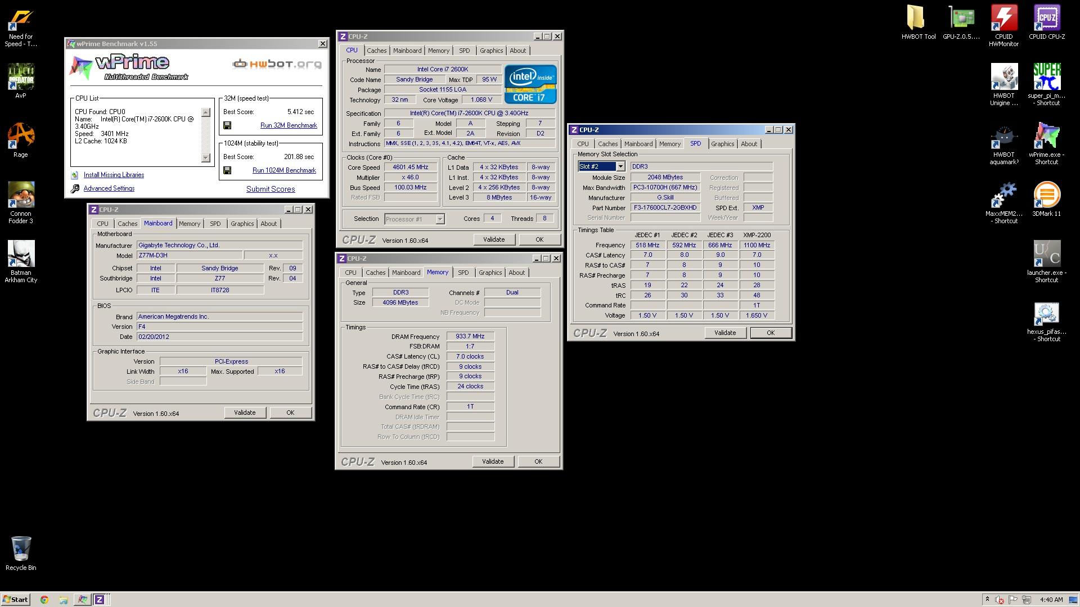This screenshot has height=607, width=1080.
Task: Open launcher.exe shortcut icon
Action: pyautogui.click(x=1047, y=262)
